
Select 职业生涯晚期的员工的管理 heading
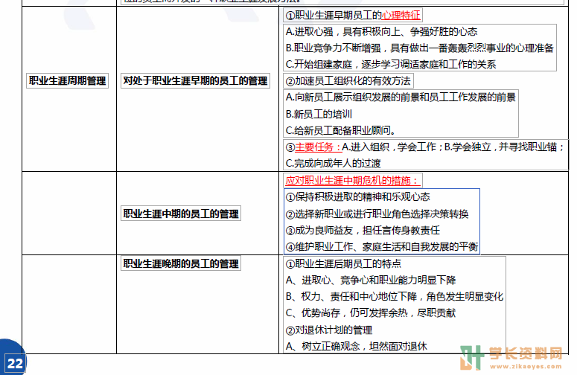(181, 263)
